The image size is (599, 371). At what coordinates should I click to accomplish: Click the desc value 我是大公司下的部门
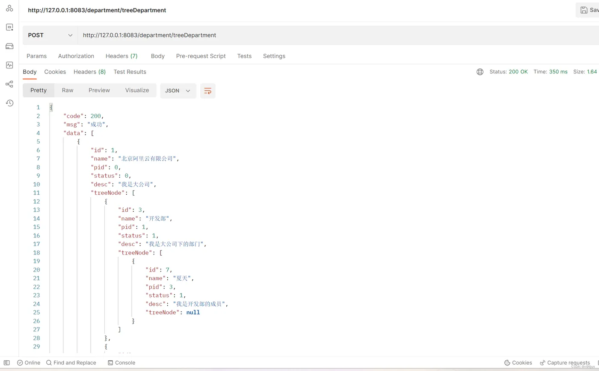pyautogui.click(x=175, y=244)
